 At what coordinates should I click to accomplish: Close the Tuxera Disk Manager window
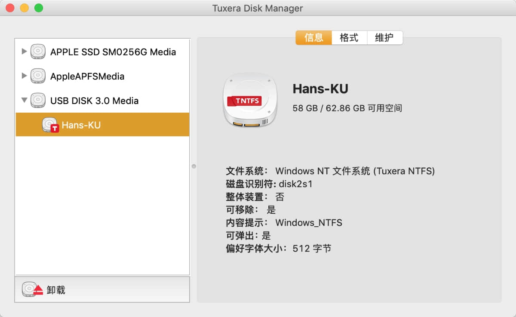(x=10, y=8)
